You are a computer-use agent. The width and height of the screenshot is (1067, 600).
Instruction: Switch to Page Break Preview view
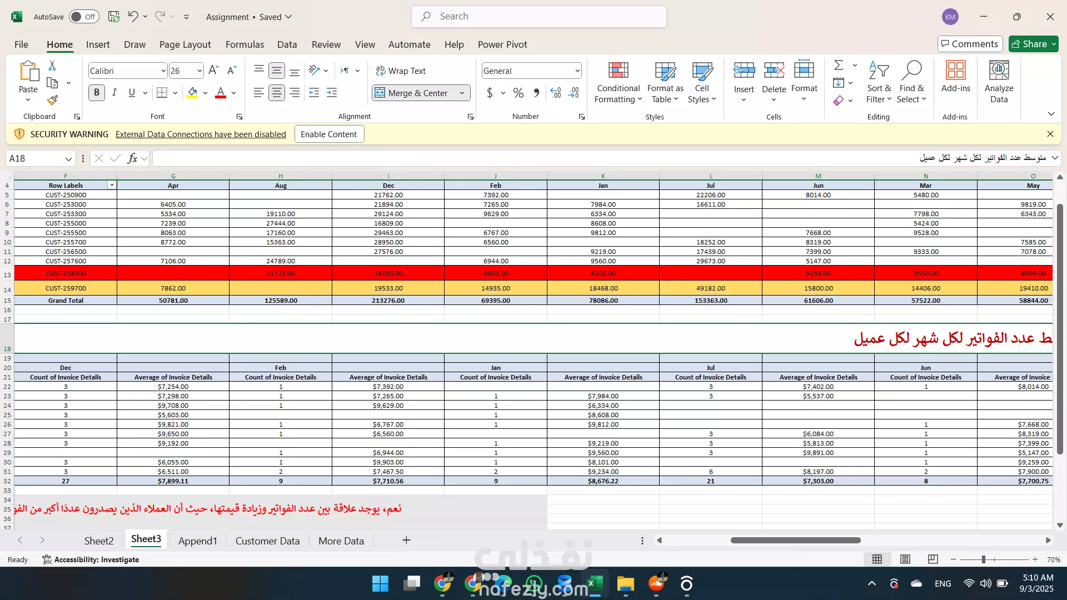coord(933,559)
